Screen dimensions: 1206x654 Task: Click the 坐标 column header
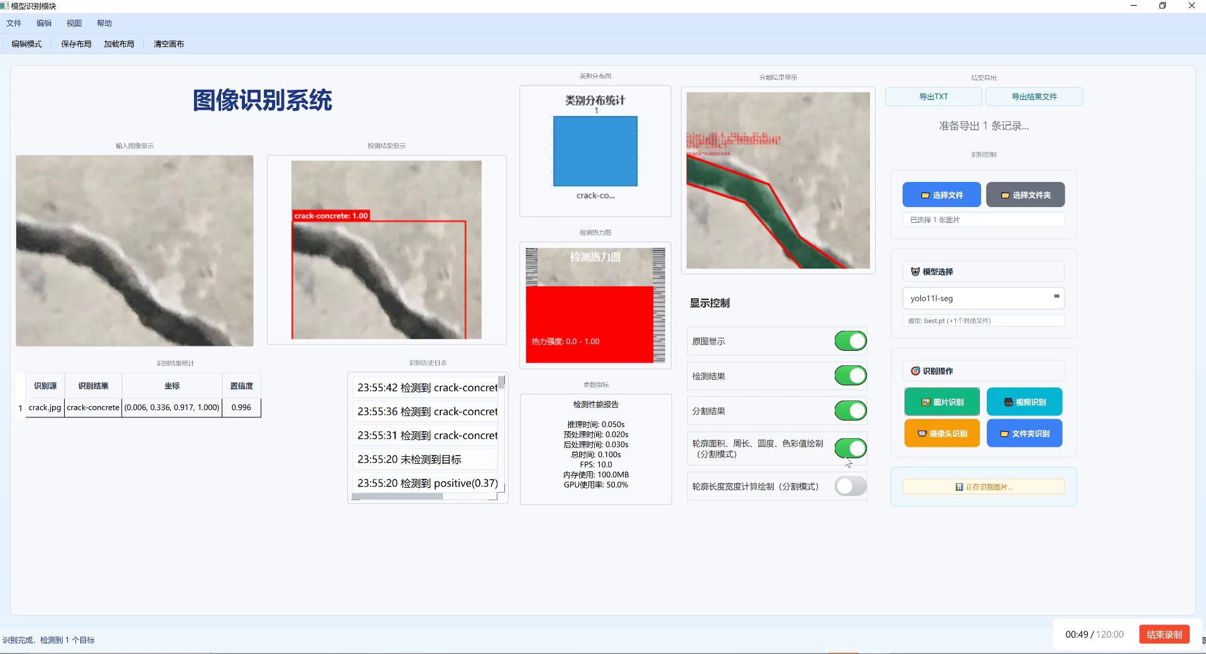[172, 386]
